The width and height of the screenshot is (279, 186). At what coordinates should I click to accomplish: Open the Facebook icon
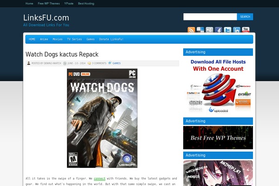pos(219,30)
